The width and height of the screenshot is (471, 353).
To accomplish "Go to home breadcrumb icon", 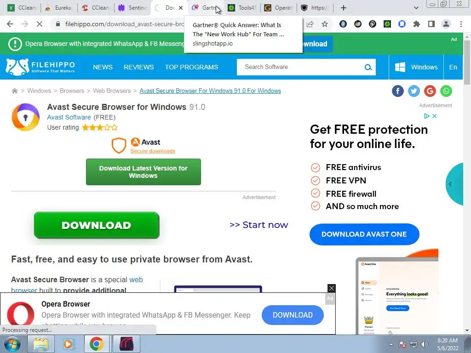I will tap(14, 91).
